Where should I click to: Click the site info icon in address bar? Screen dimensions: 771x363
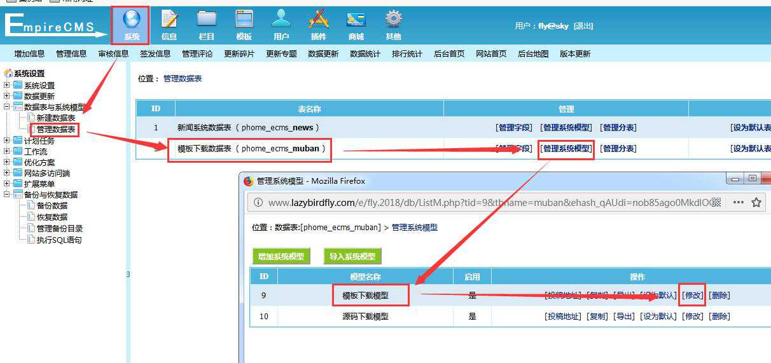(x=258, y=203)
